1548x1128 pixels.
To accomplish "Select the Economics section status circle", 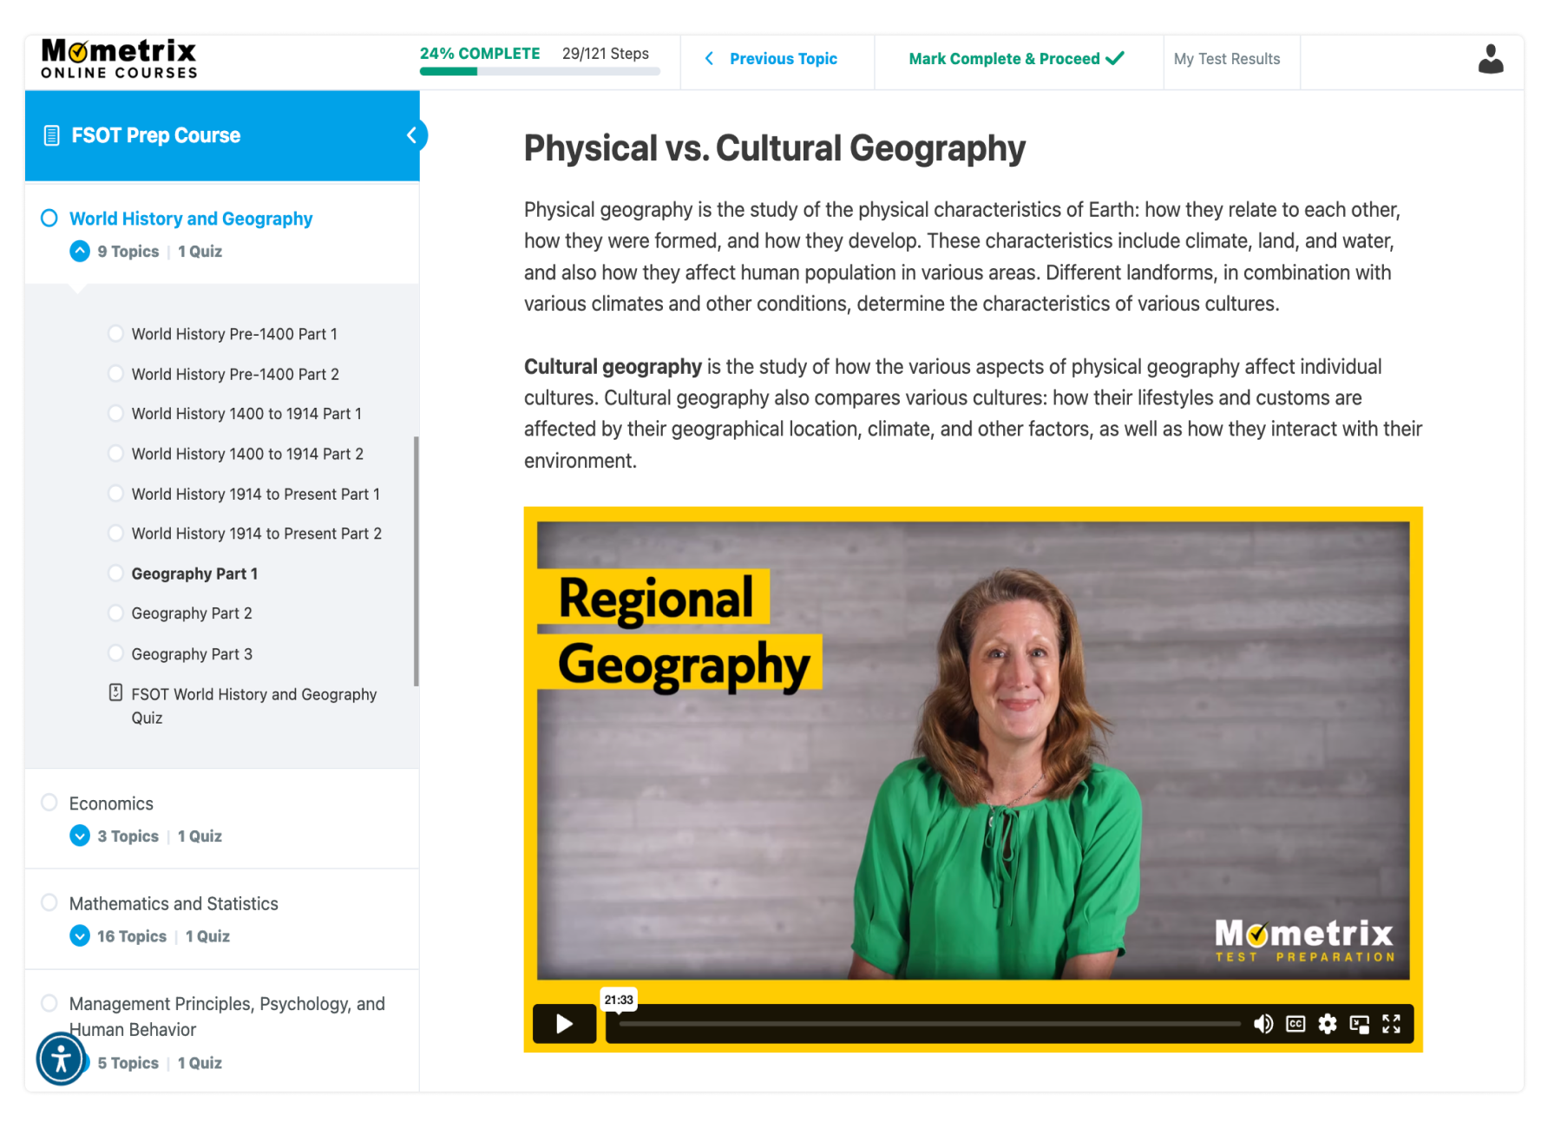I will tap(49, 803).
